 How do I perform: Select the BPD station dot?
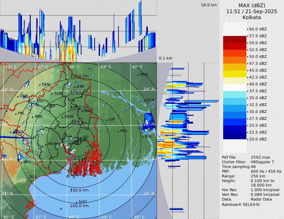(22, 162)
